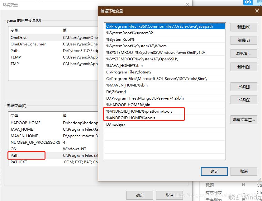Image resolution: width=262 pixels, height=201 pixels.
Task: Select the HADOOP_HOME system variable
Action: click(x=53, y=123)
